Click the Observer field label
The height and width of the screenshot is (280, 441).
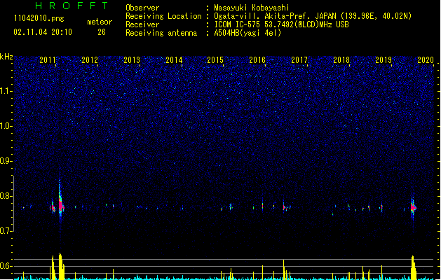[x=142, y=8]
